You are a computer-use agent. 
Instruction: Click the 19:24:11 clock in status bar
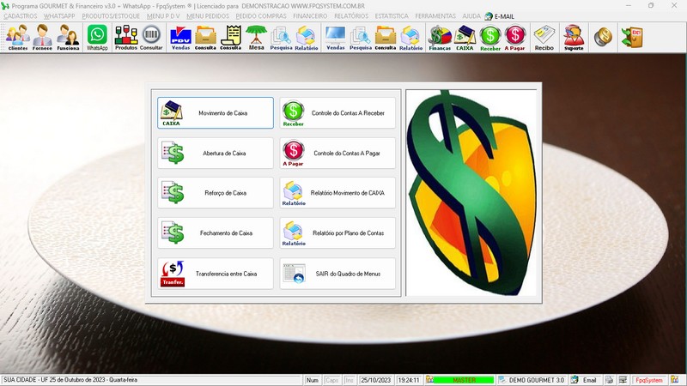(x=409, y=380)
